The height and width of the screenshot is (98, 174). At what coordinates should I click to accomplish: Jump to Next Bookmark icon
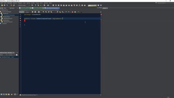click(x=60, y=12)
